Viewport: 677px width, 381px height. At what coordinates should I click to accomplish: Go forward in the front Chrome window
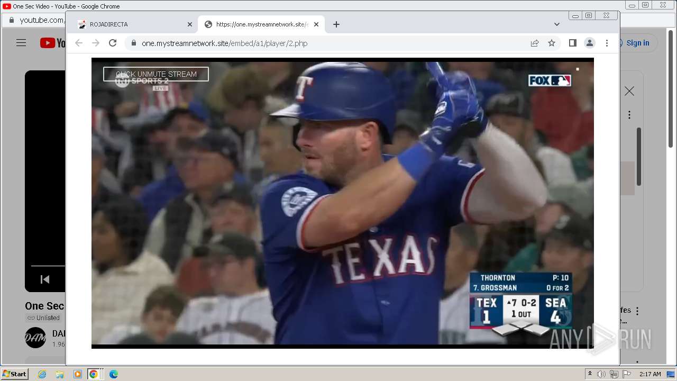tap(96, 43)
